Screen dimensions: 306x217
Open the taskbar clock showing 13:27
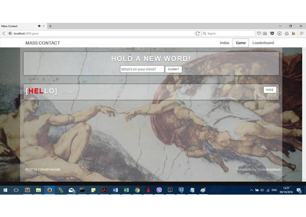286,190
